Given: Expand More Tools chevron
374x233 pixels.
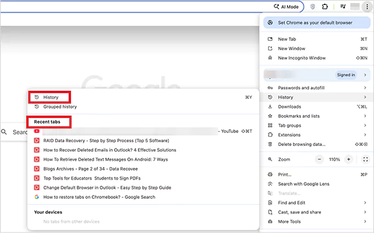Looking at the screenshot, I should (x=365, y=222).
